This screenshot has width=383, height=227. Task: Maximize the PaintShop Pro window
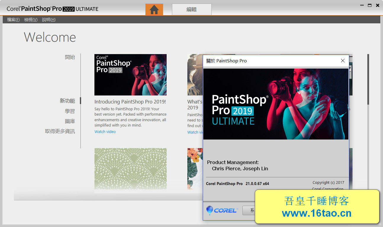(x=370, y=5)
